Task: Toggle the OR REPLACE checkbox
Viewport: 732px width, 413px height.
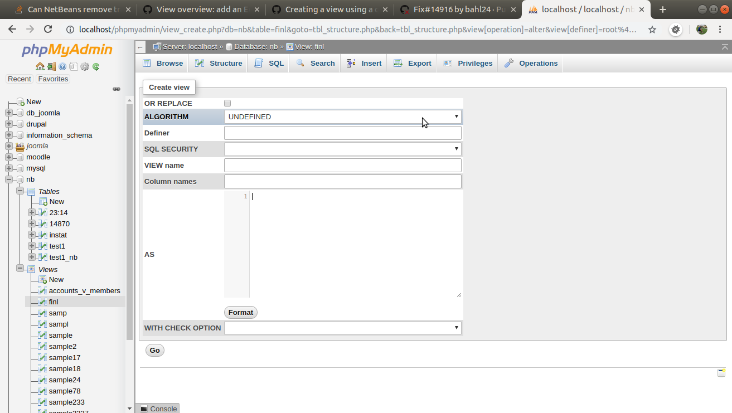Action: click(x=227, y=103)
